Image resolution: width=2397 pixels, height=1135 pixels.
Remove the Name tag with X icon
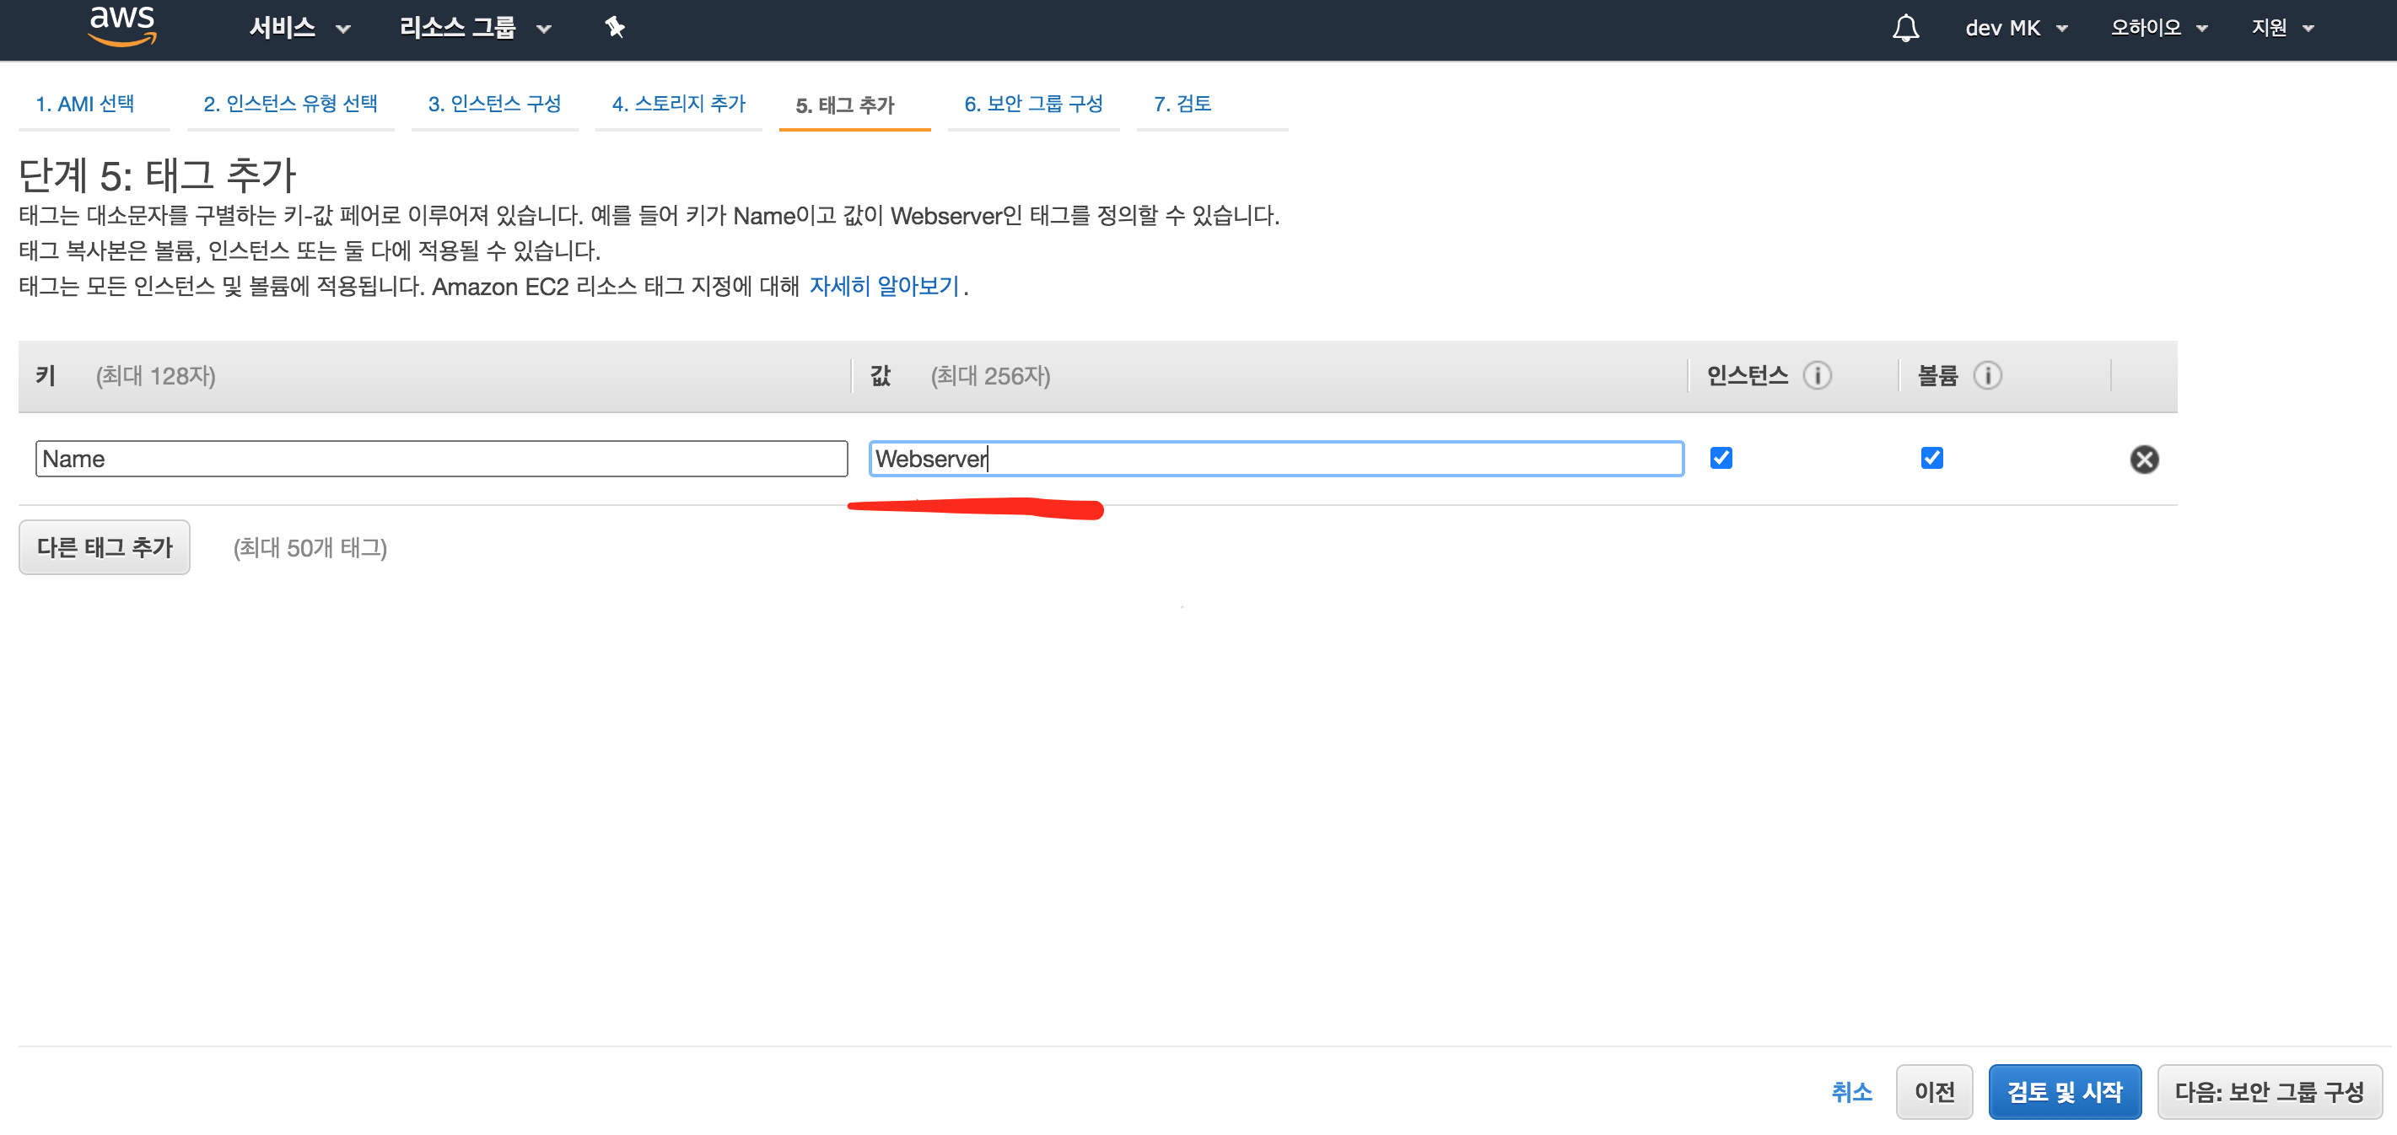[2144, 460]
